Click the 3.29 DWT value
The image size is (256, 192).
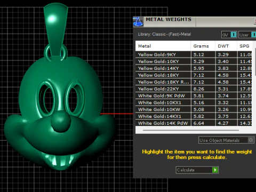click(223, 54)
